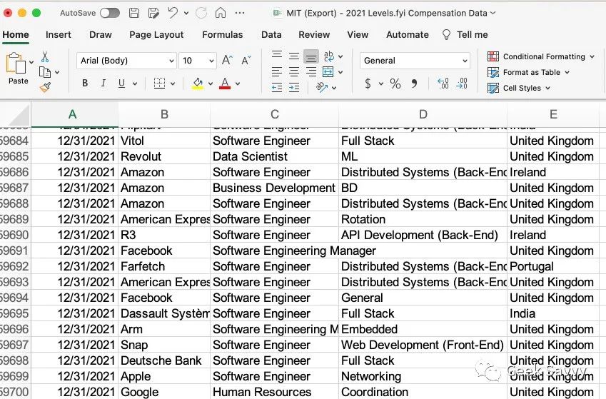Viewport: 606px width, 399px height.
Task: Open the Review tab
Action: tap(314, 34)
